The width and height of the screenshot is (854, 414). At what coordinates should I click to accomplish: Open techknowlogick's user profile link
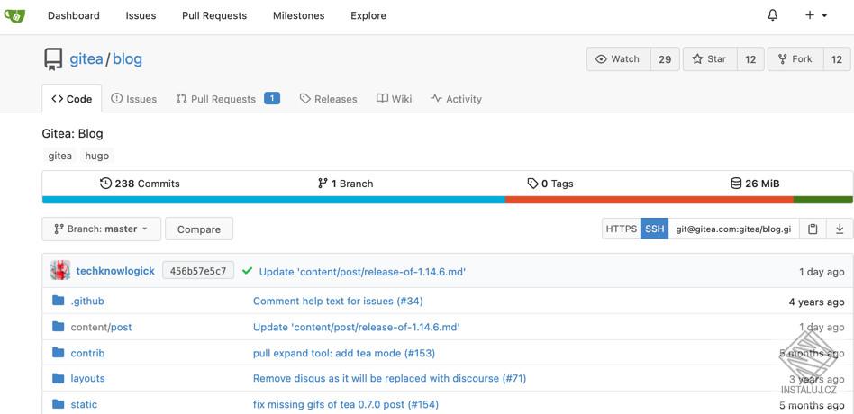pos(115,271)
